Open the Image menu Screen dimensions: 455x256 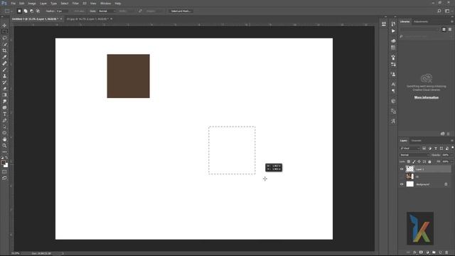point(32,4)
